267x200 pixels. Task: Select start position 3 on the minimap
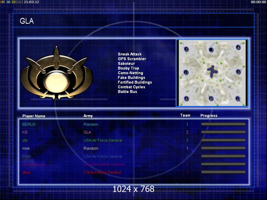[x=238, y=72]
